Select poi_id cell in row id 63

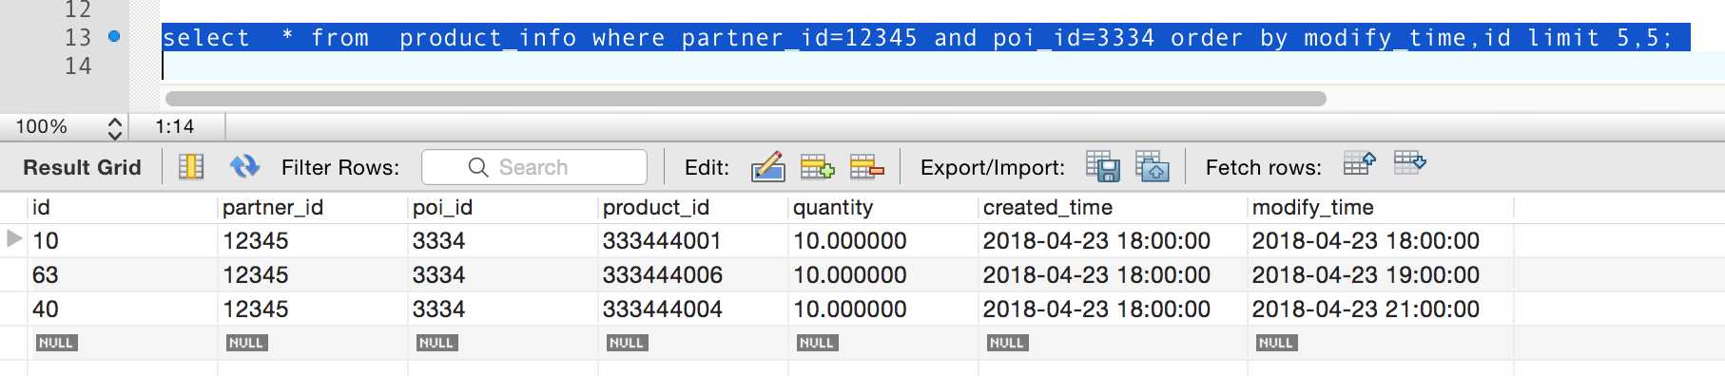(503, 275)
